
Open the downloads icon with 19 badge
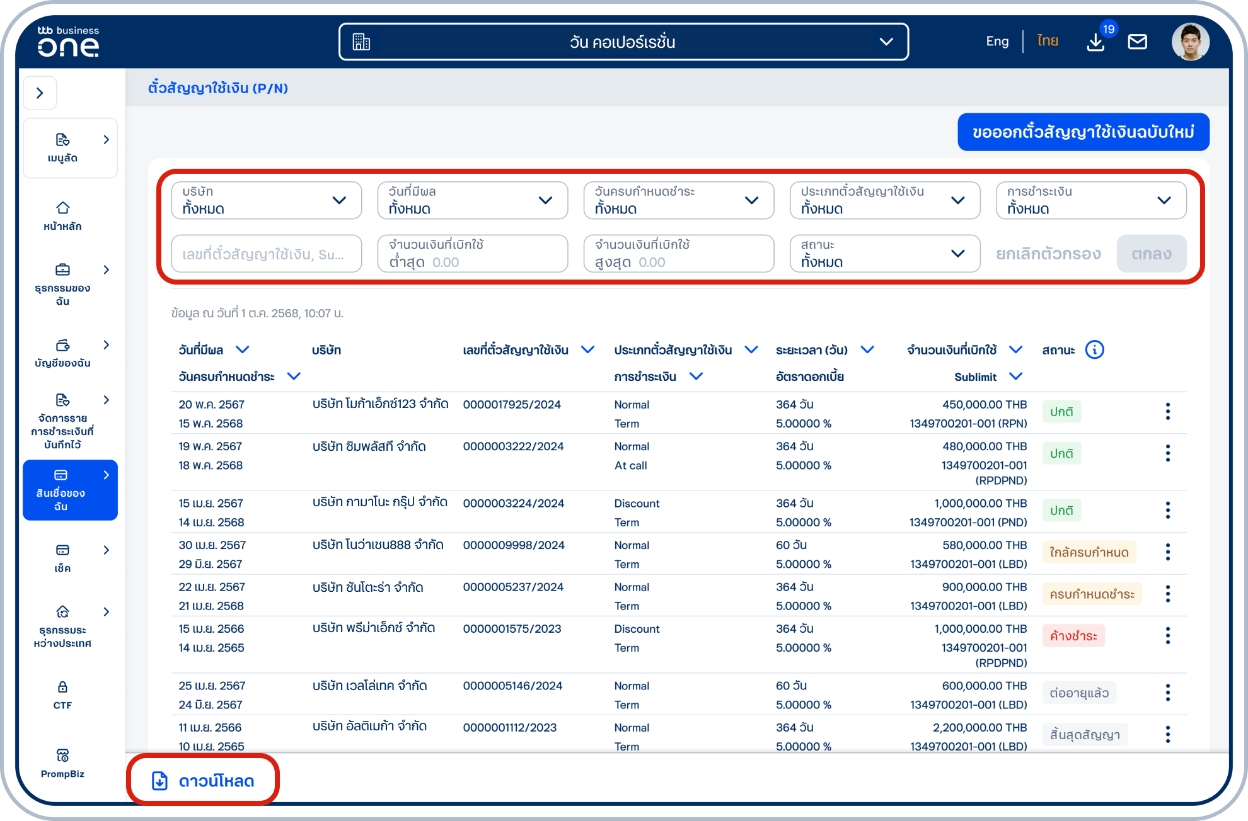point(1096,42)
